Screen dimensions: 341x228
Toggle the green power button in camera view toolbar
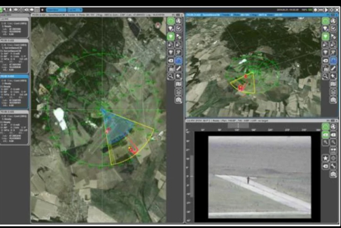(x=326, y=127)
